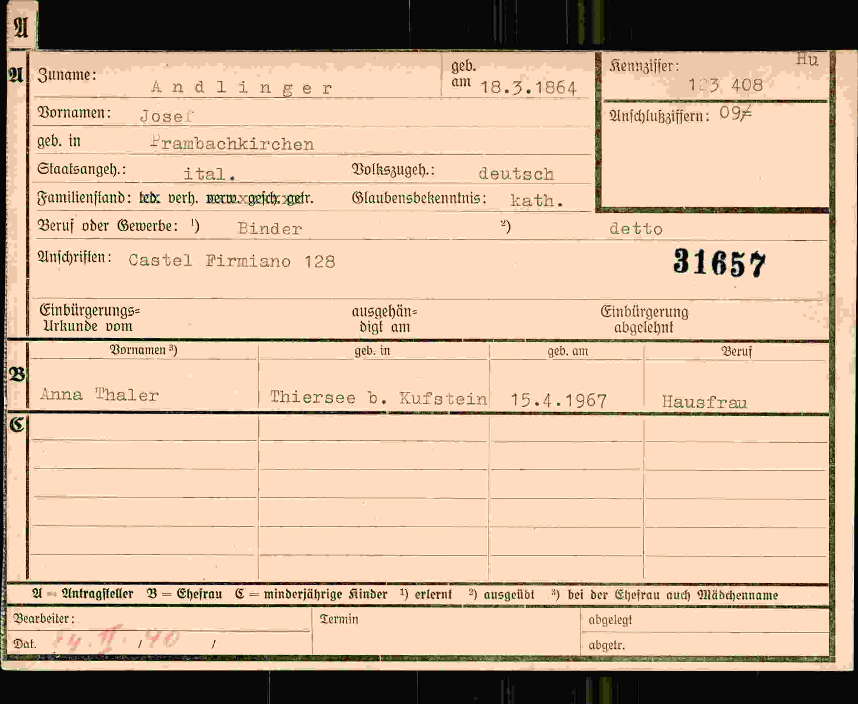The image size is (858, 704).
Task: Select the "geb. in" label beside Prambachkirchen
Action: click(59, 141)
